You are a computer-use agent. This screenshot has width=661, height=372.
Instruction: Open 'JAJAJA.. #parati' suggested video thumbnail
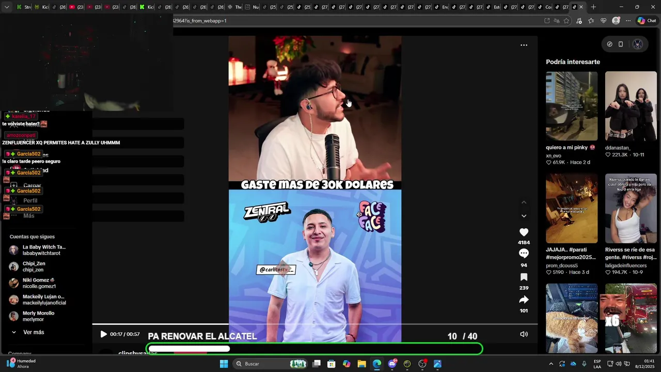click(x=572, y=208)
